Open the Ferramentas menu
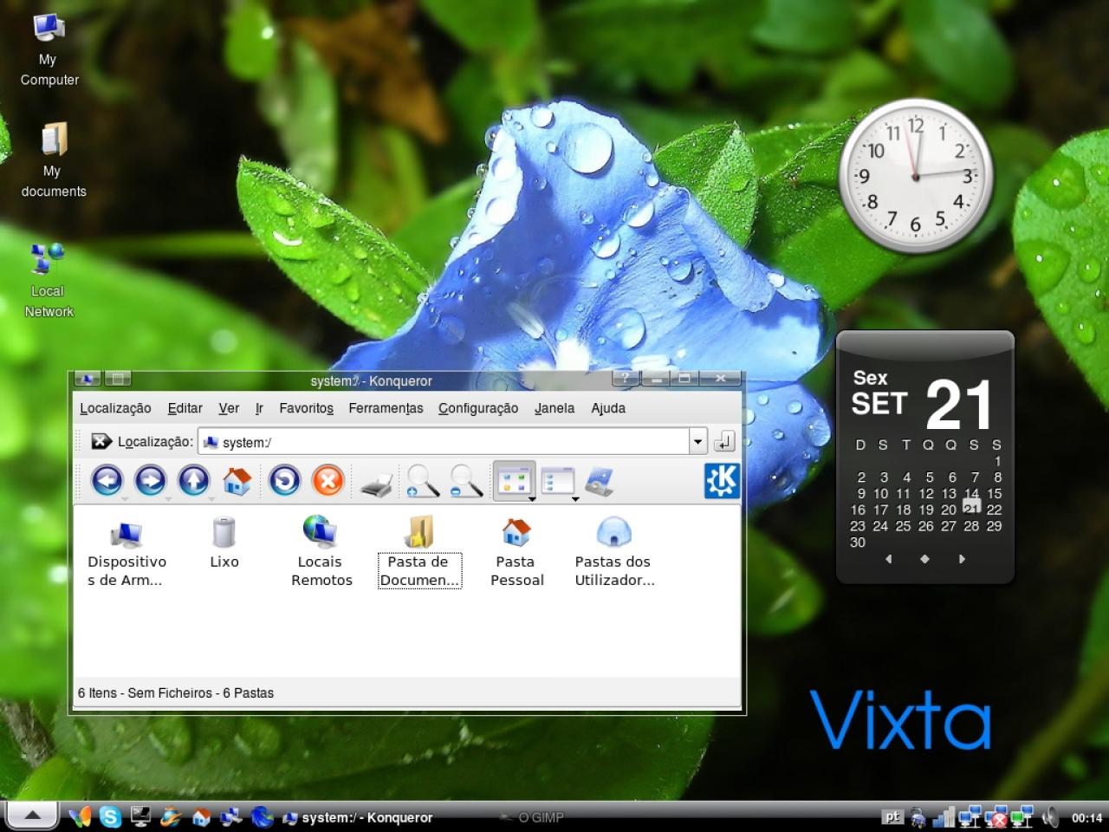The height and width of the screenshot is (832, 1109). coord(386,408)
